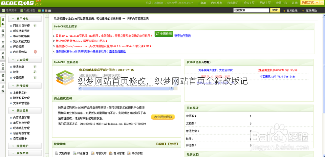Click the 修改参数 shortcut icon
The width and height of the screenshot is (325, 157).
[x=129, y=153]
